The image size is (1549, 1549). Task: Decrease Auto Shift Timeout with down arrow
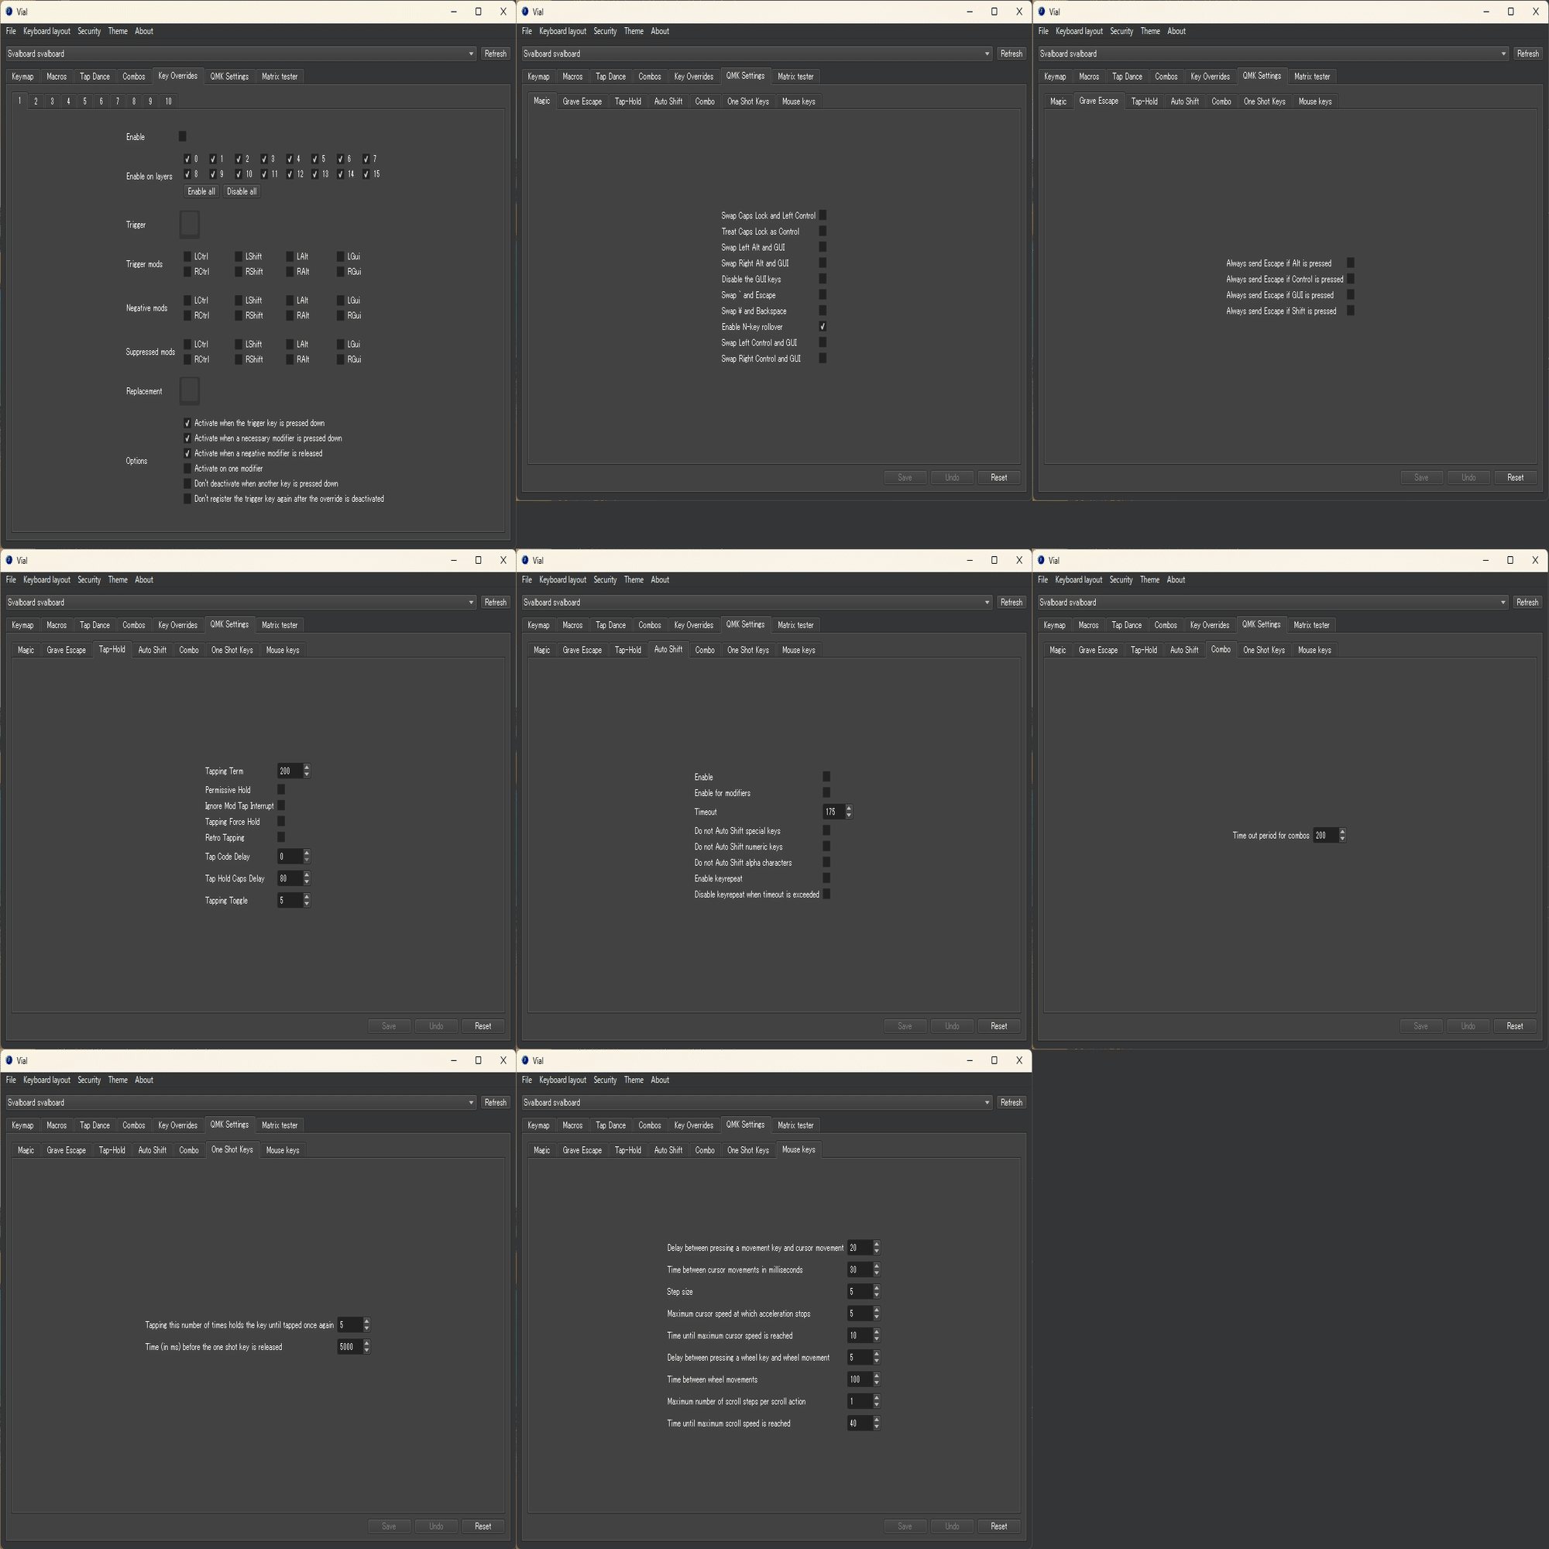click(849, 816)
